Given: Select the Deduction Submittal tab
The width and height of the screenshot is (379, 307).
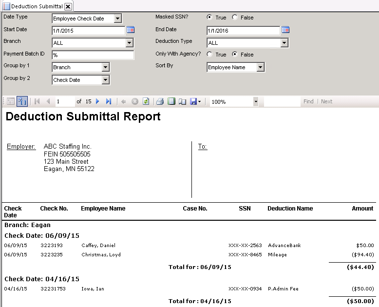Looking at the screenshot, I should (x=37, y=6).
